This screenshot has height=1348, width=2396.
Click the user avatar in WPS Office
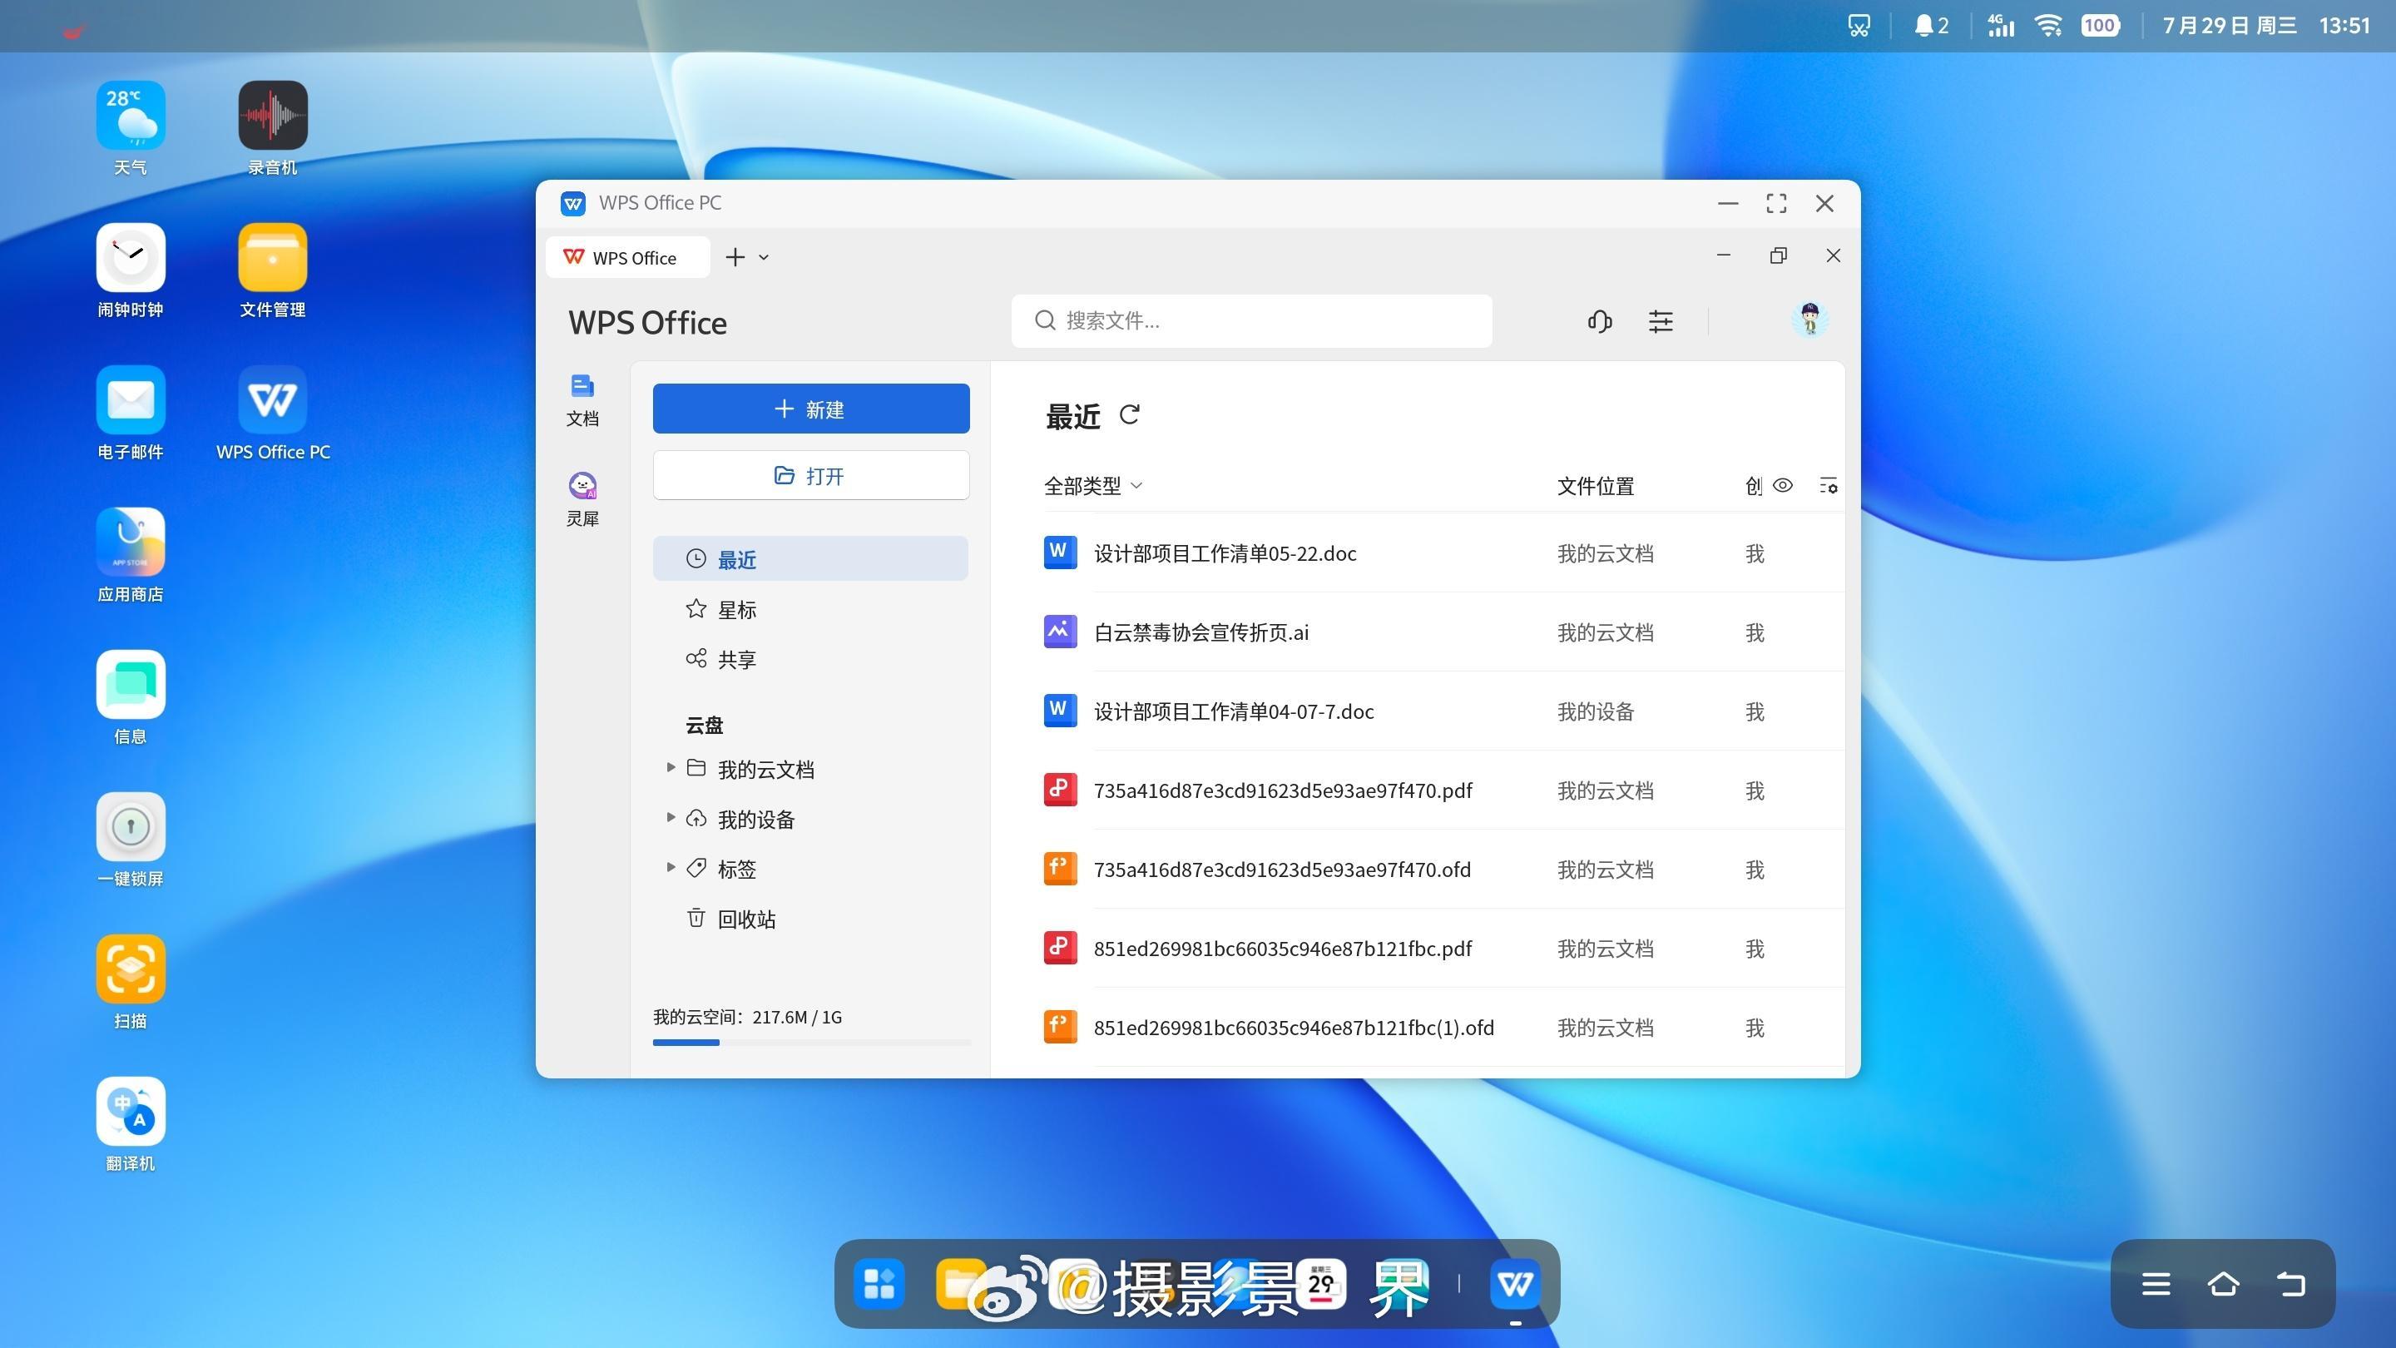pyautogui.click(x=1810, y=320)
